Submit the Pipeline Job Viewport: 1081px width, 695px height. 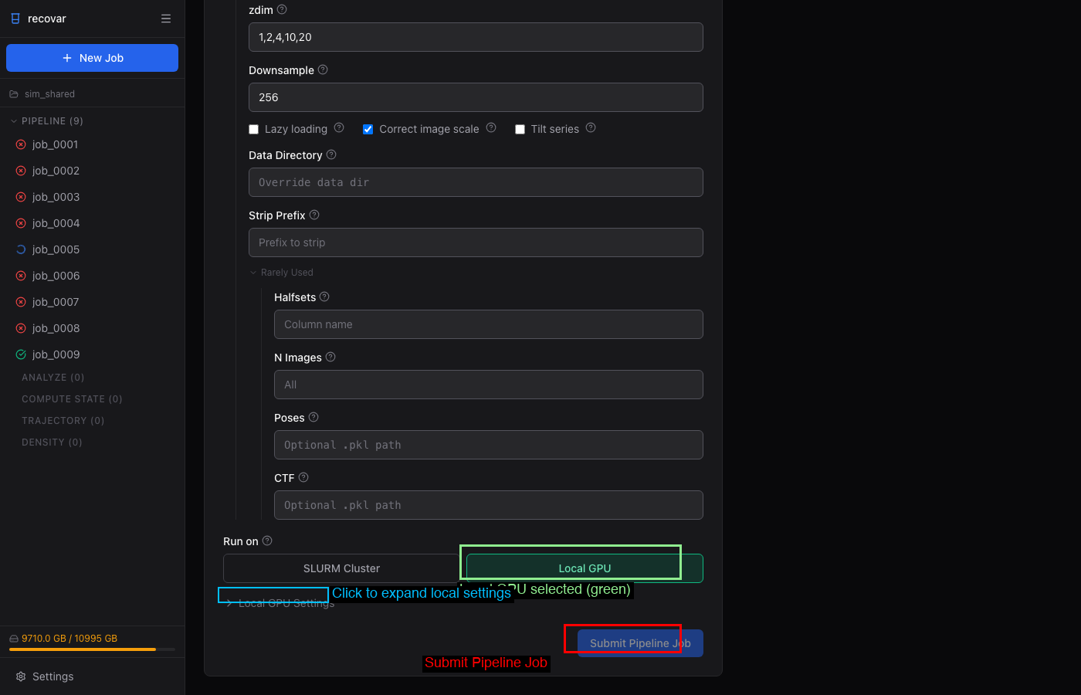(x=640, y=643)
